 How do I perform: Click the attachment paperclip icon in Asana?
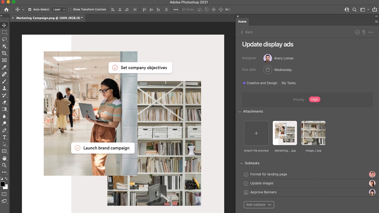click(x=364, y=32)
